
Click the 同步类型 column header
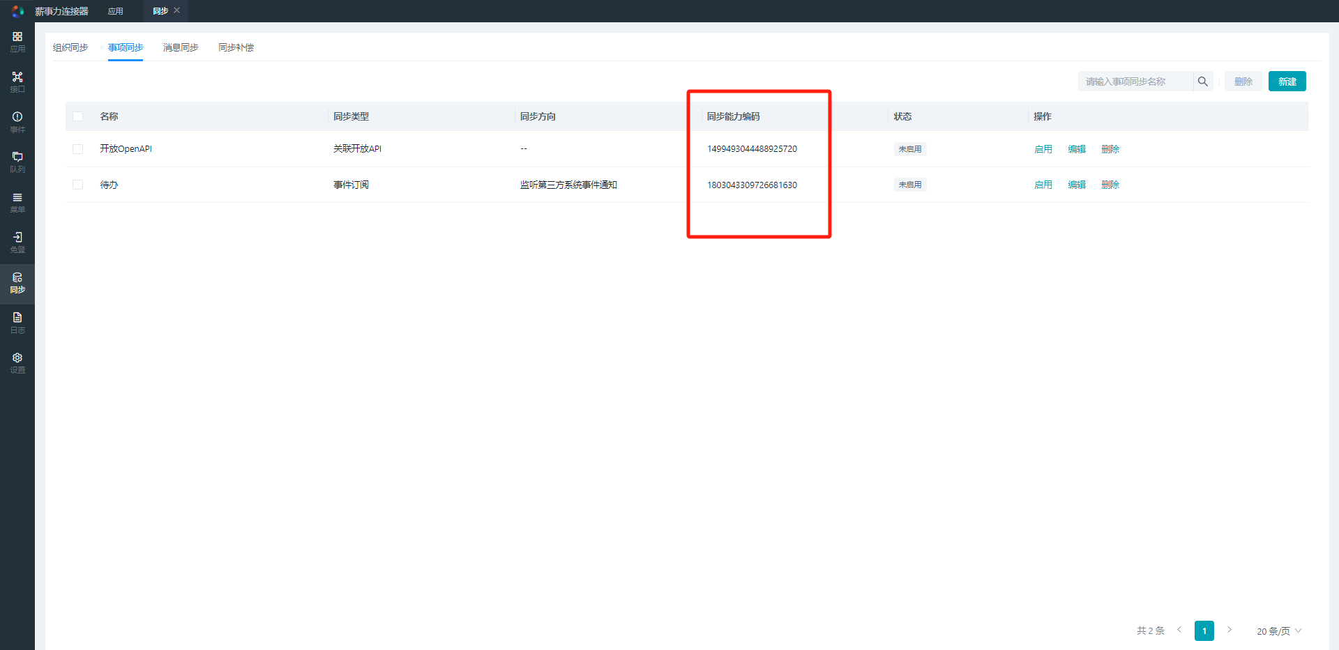(x=351, y=116)
